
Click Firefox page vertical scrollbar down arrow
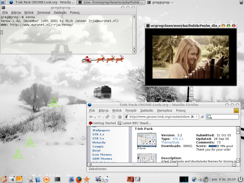click(238, 161)
